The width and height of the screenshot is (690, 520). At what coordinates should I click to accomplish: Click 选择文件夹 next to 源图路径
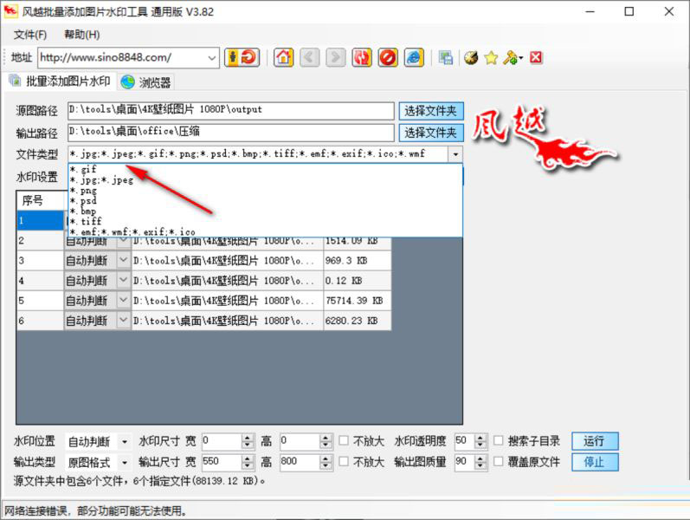click(x=431, y=111)
